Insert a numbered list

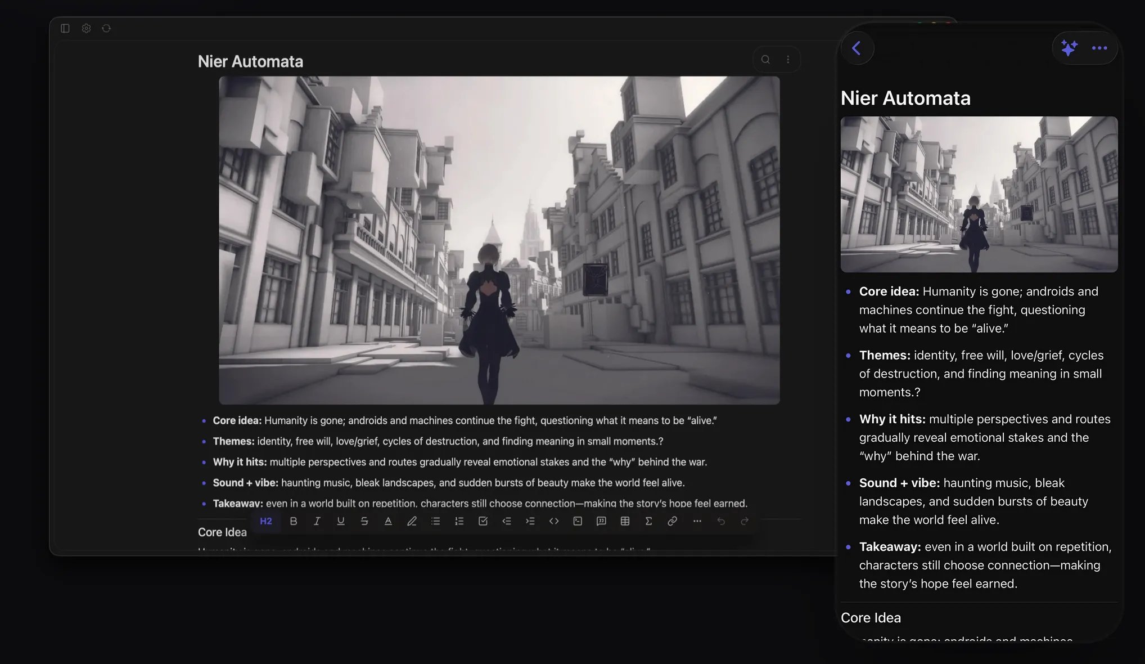pos(459,521)
